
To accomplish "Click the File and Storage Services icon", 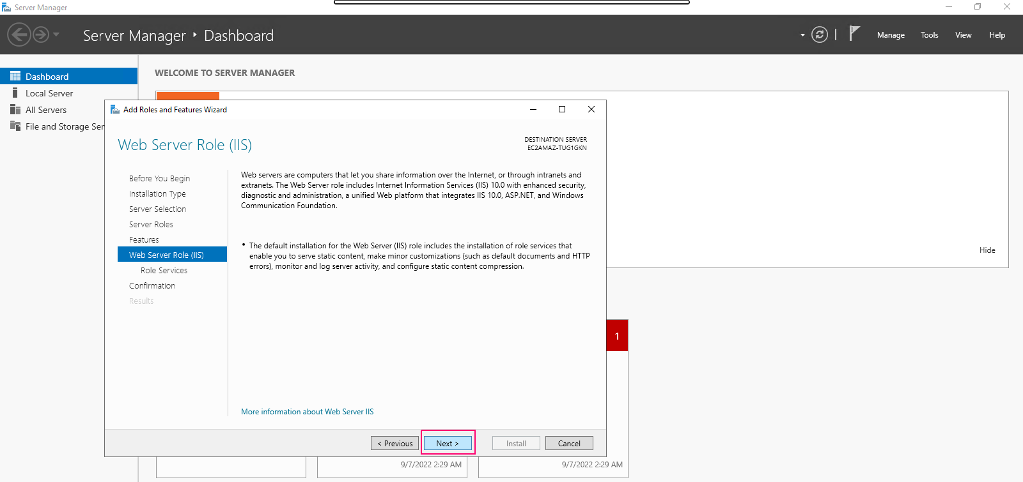I will 15,126.
